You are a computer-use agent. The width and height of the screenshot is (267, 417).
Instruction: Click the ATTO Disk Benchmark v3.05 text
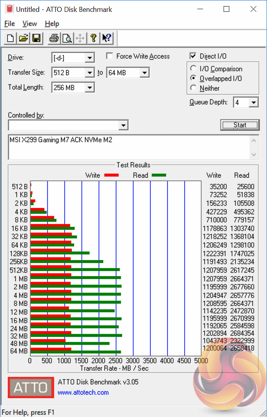(x=98, y=382)
